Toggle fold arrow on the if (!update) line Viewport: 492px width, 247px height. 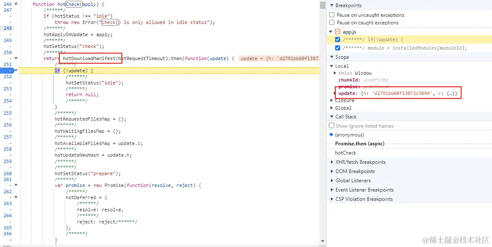click(16, 71)
